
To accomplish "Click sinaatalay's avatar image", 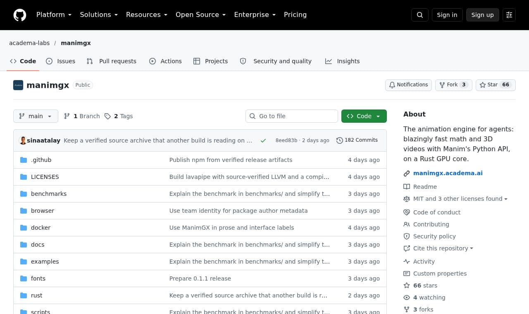I will pos(23,140).
